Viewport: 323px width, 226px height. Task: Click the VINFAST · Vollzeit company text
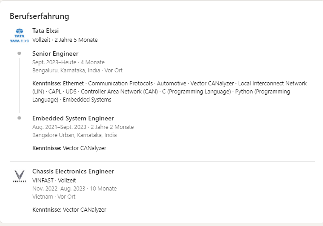[x=54, y=180]
